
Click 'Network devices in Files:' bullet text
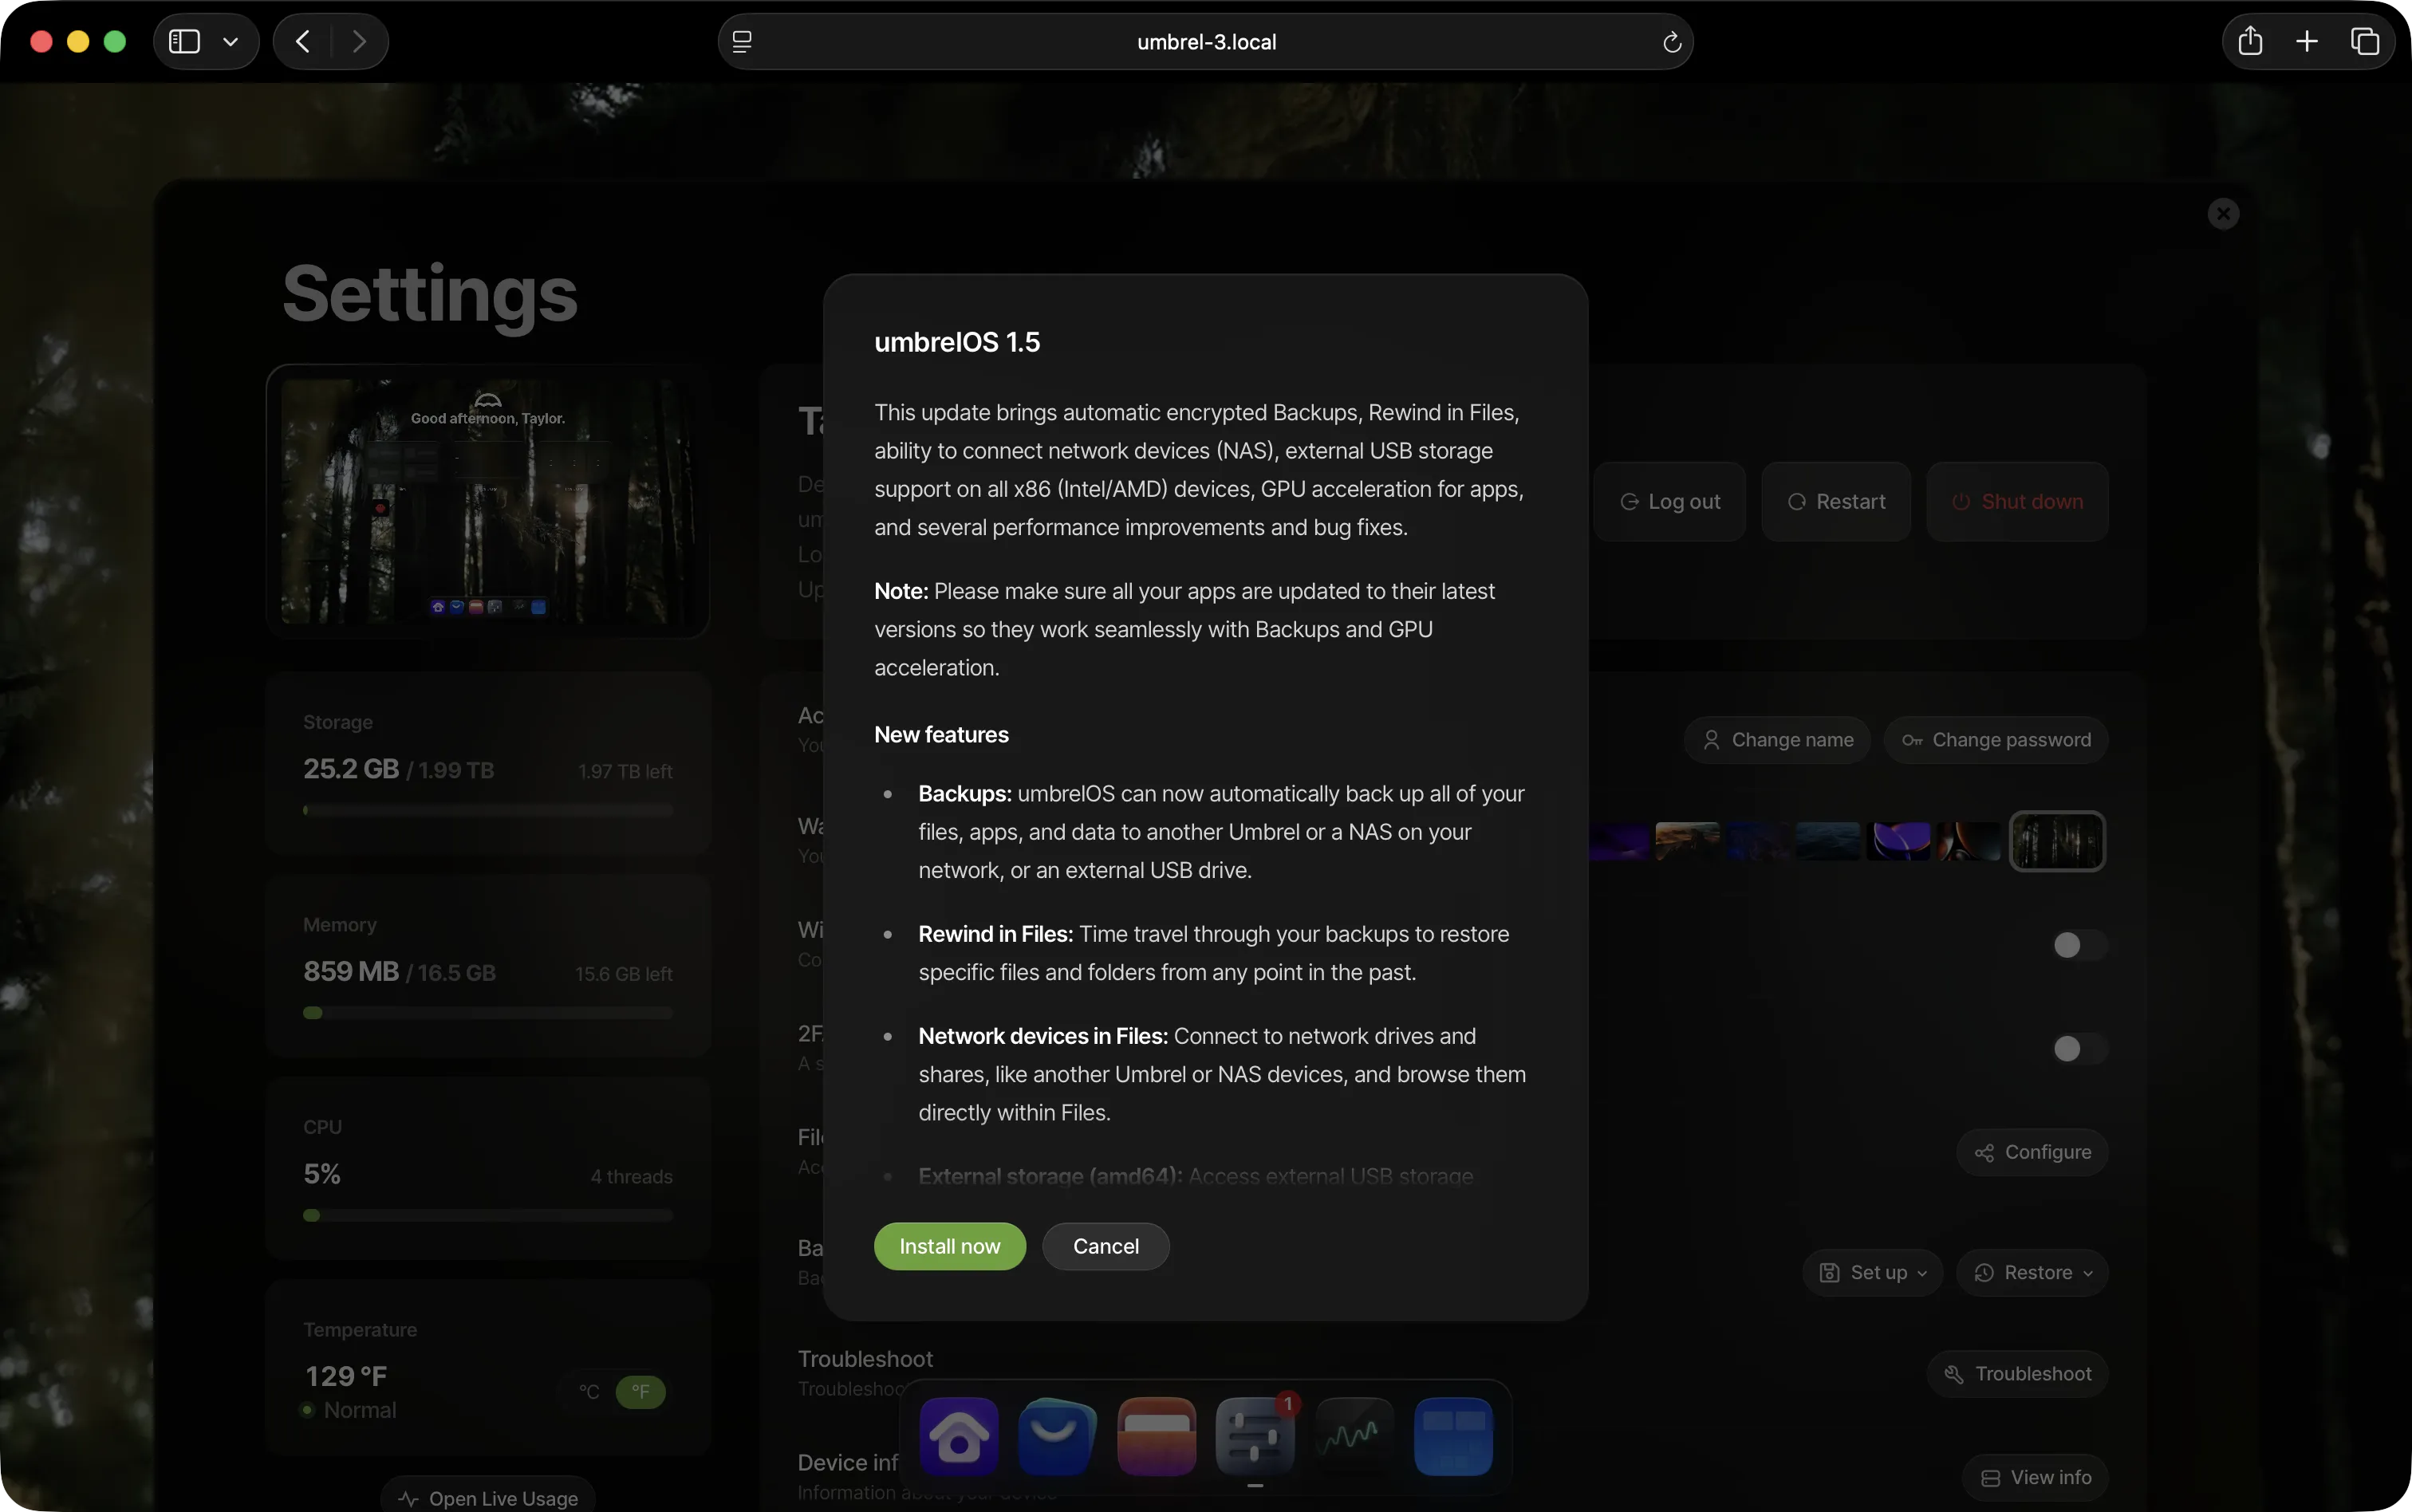click(x=1043, y=1036)
